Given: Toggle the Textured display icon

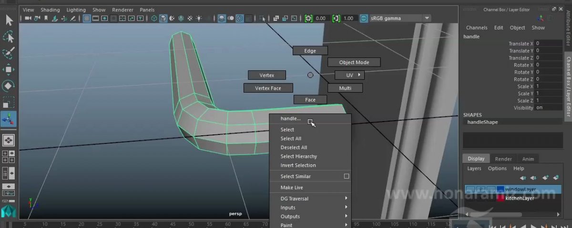Looking at the screenshot, I should (190, 19).
